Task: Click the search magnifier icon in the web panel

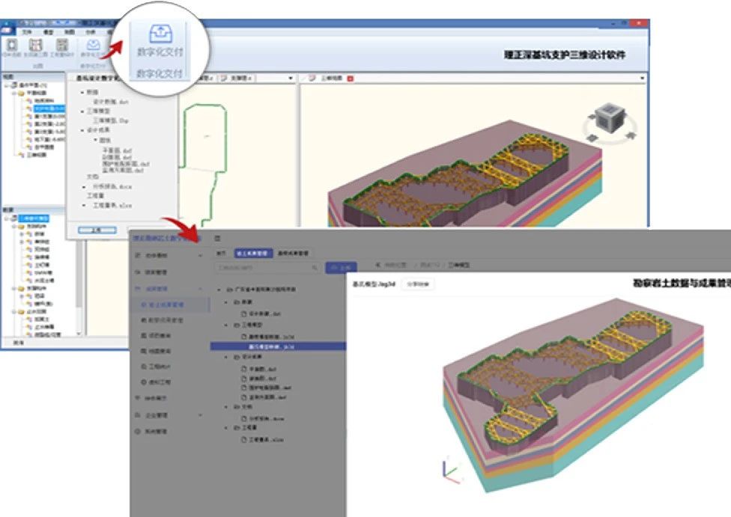Action: coord(315,267)
